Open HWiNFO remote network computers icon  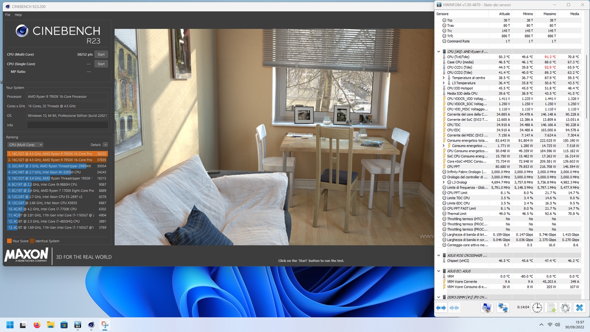point(502,308)
